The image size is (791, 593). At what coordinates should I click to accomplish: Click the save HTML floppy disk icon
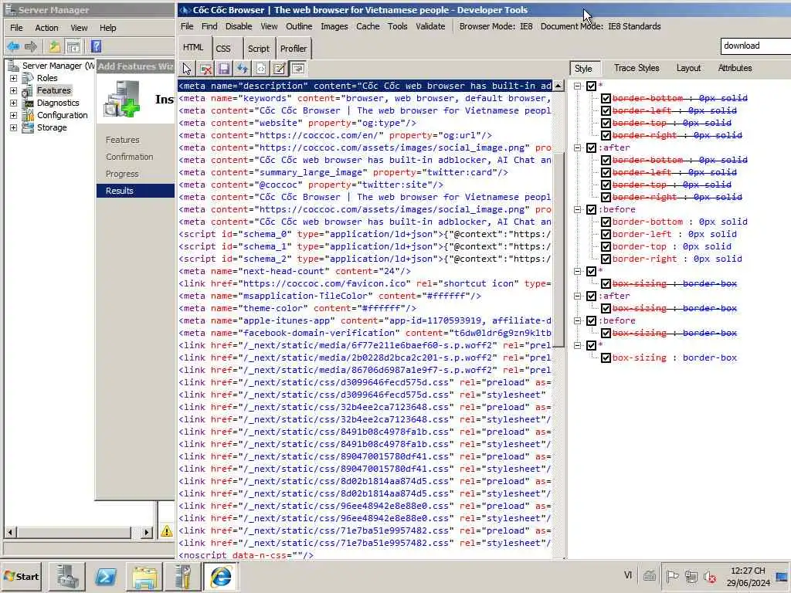tap(224, 69)
